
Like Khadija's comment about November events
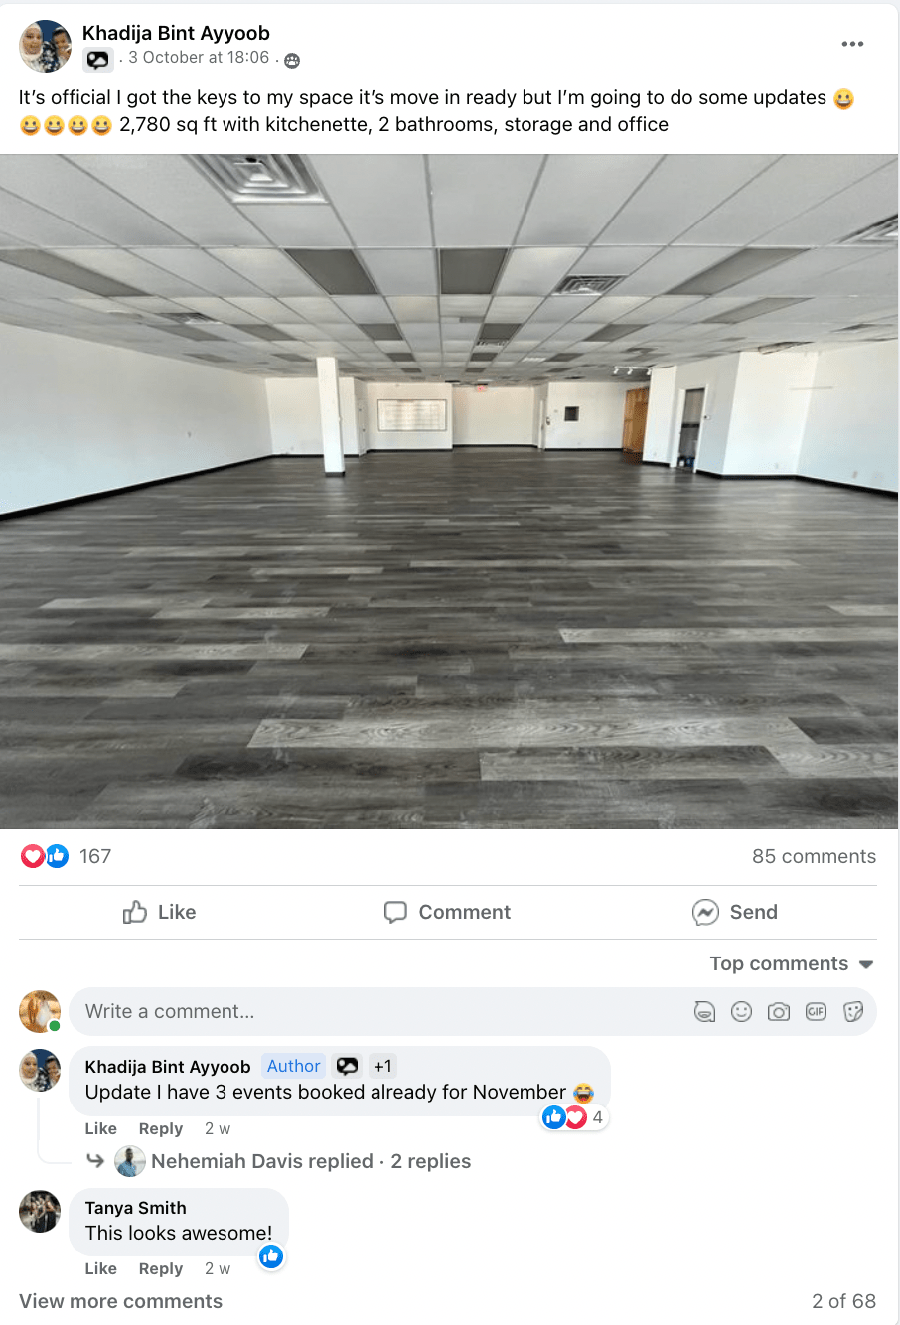pyautogui.click(x=100, y=1128)
